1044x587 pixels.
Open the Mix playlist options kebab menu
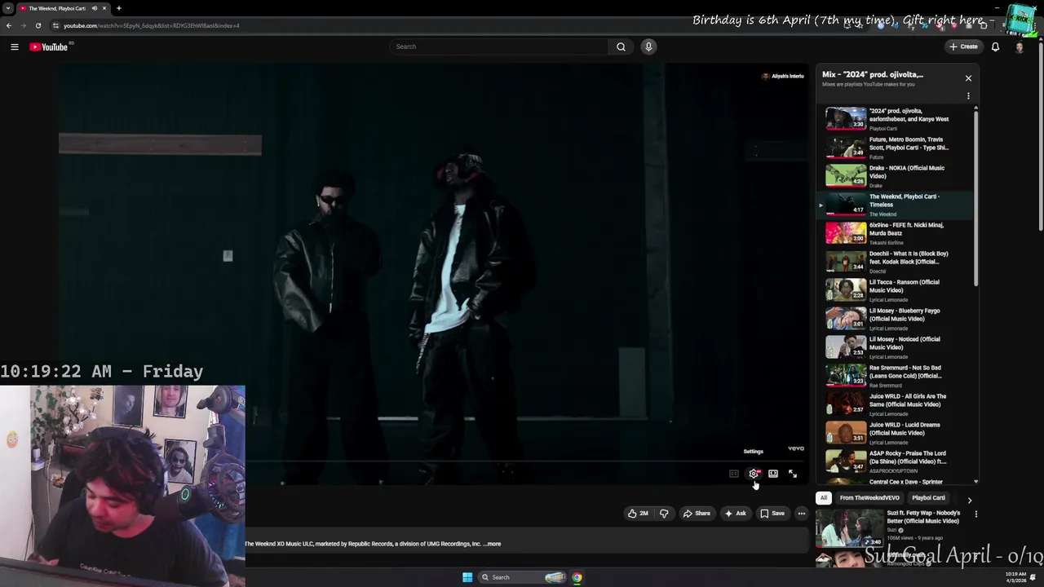968,96
